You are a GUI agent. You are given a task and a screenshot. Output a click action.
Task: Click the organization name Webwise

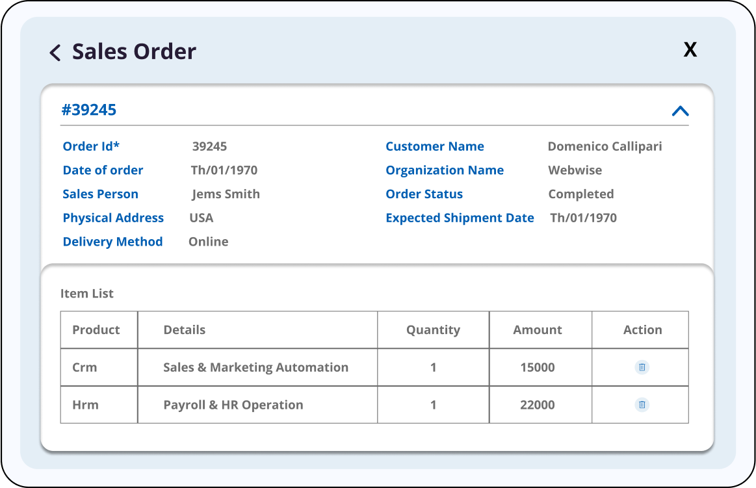[575, 170]
